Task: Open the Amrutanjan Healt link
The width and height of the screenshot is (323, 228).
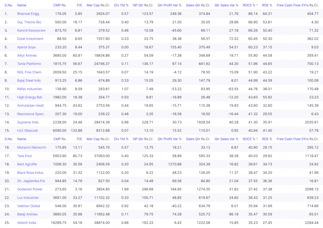Action: coord(30,105)
